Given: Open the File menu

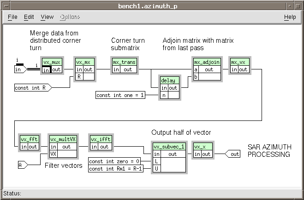Looking at the screenshot, I should pos(12,17).
